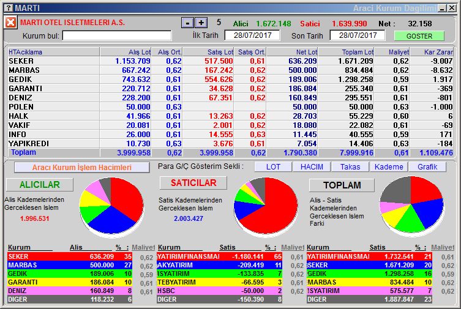The height and width of the screenshot is (309, 461).
Task: Select the HALK row in the table
Action: 230,116
